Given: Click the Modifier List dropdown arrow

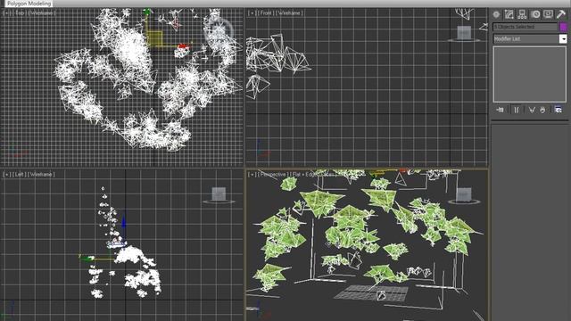Looking at the screenshot, I should click(563, 38).
